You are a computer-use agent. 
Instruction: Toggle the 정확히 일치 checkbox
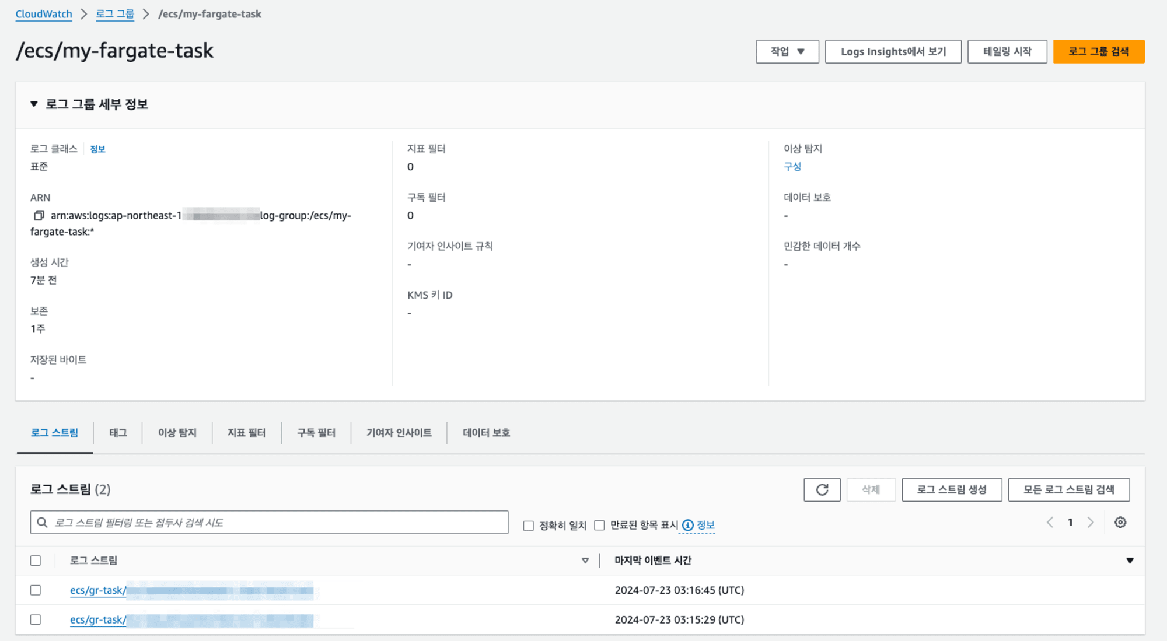point(529,526)
